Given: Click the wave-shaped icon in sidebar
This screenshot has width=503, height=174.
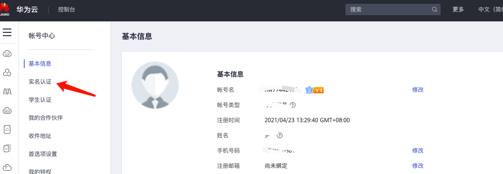Looking at the screenshot, I should 7,92.
